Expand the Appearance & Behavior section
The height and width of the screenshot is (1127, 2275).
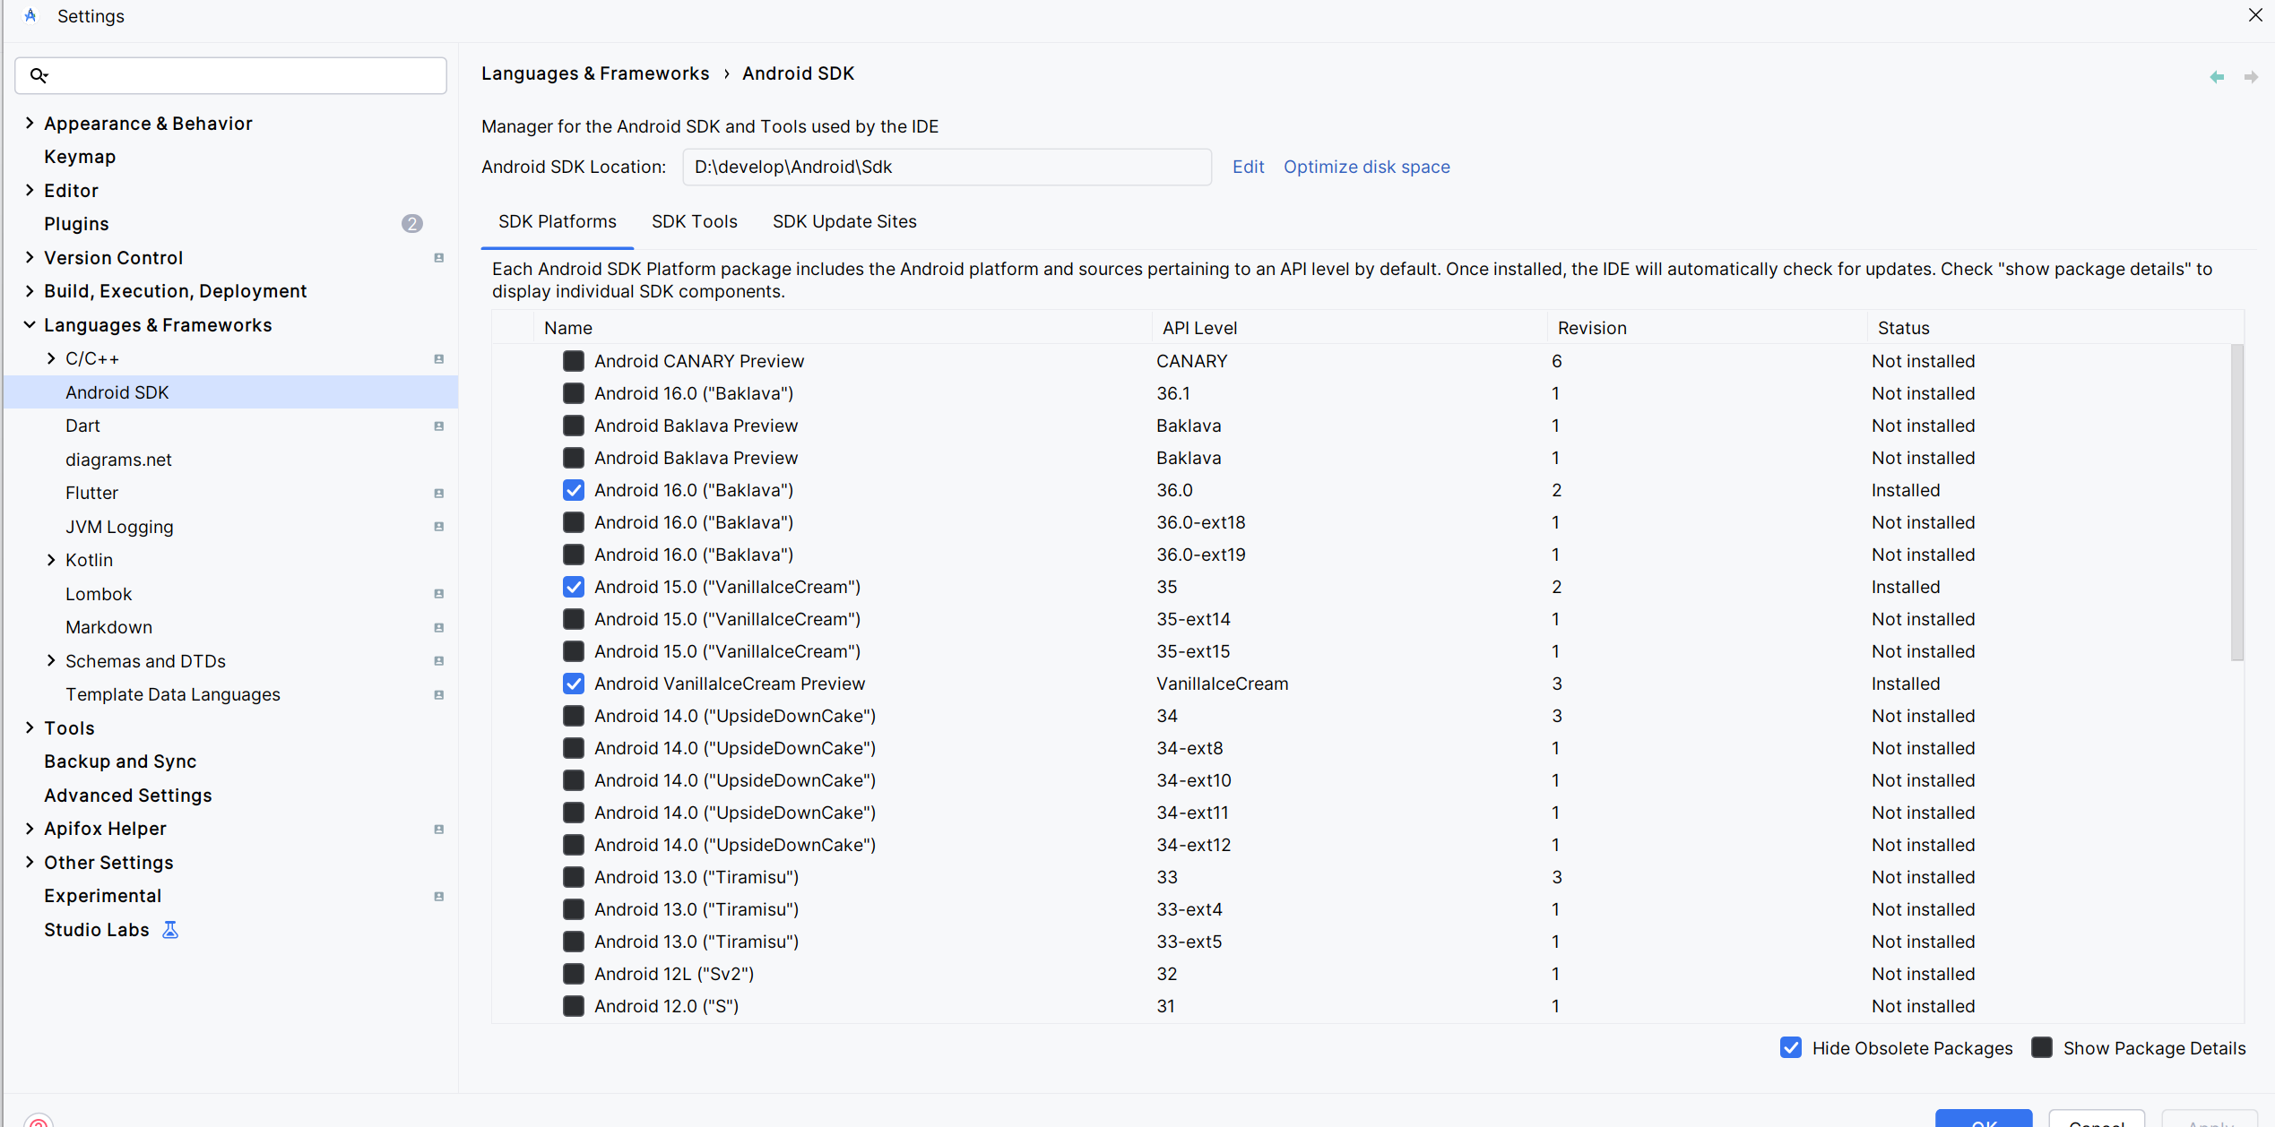point(30,124)
